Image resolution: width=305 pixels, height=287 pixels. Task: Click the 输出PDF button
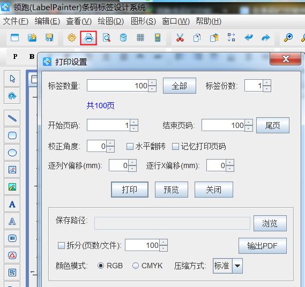pos(263,246)
